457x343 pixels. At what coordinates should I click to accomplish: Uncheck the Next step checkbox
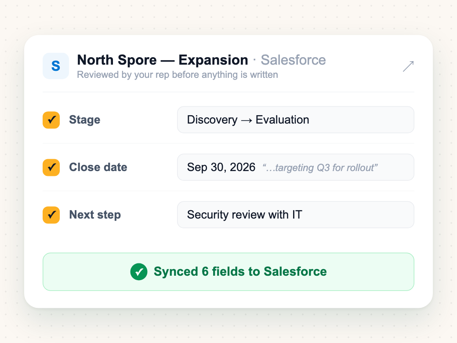point(51,215)
